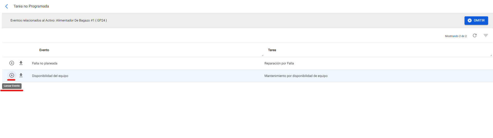493x138 pixels.
Task: Select the 'Disponibilidad del equipo' event text
Action: [x=50, y=76]
